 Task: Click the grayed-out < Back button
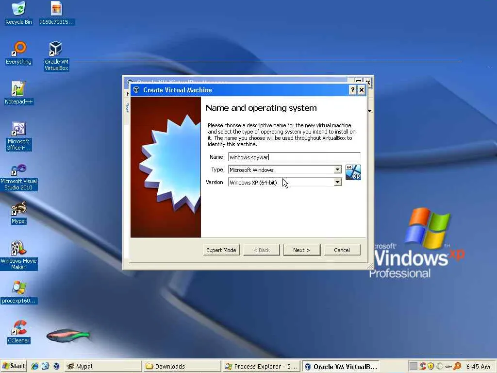(262, 250)
